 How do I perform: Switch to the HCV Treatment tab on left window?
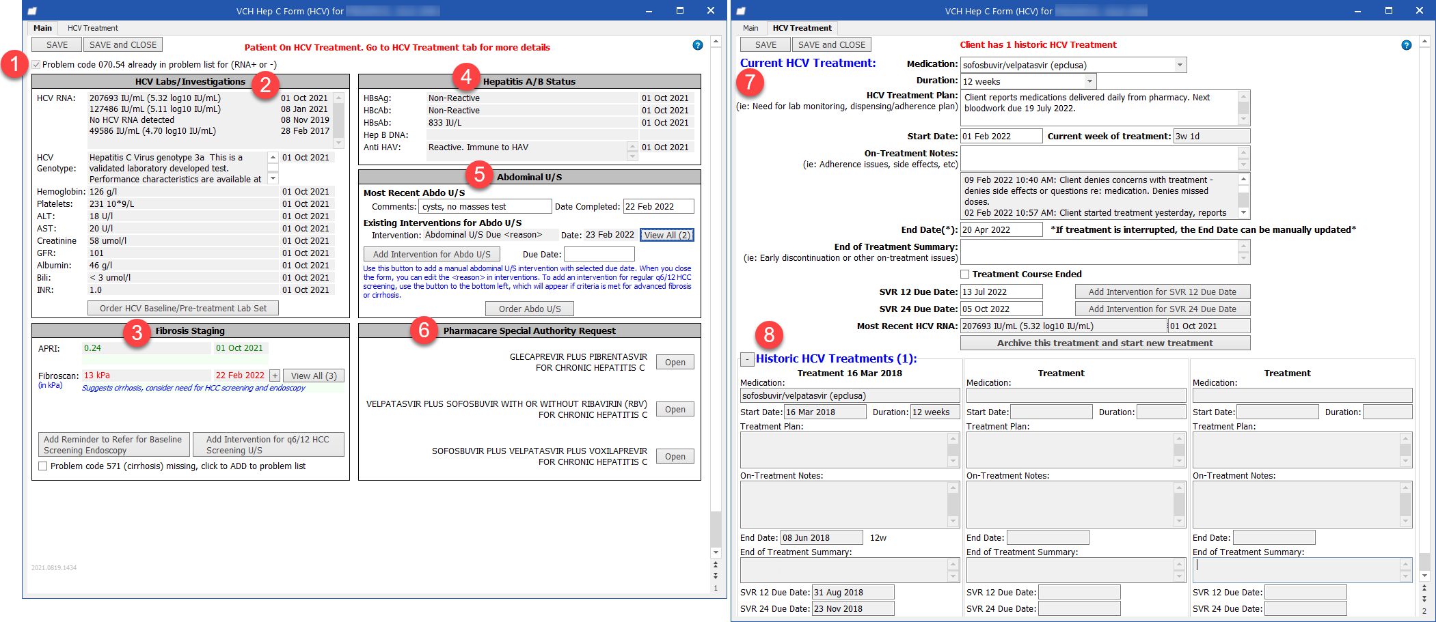click(x=91, y=28)
